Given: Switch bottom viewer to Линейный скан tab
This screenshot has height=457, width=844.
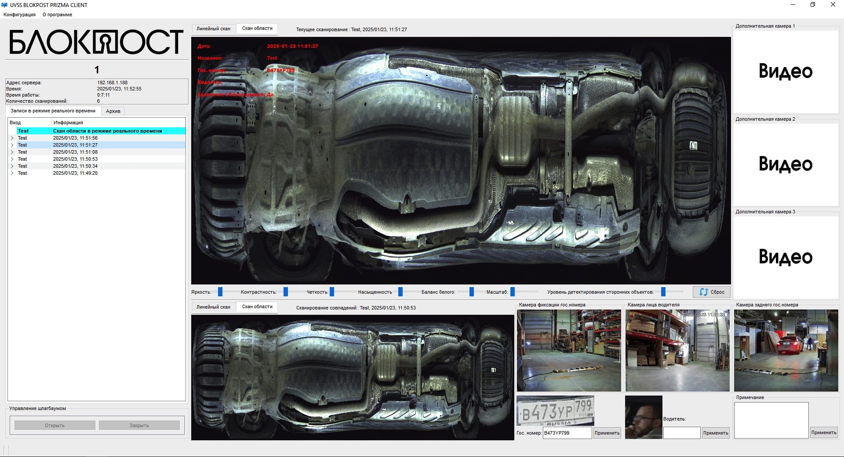Looking at the screenshot, I should point(213,307).
